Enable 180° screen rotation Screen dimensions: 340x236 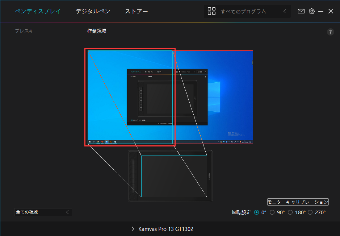click(290, 212)
